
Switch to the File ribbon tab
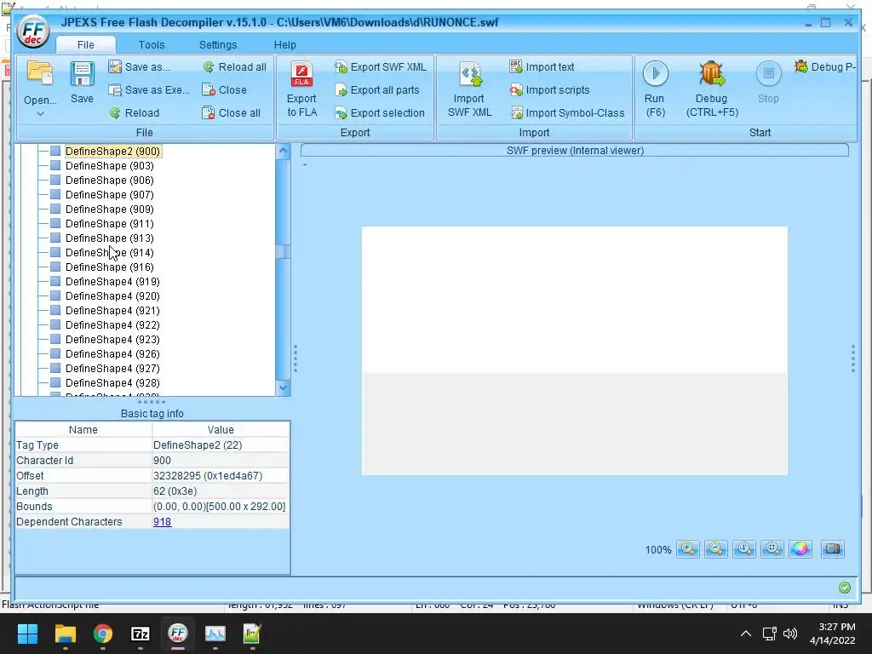click(x=86, y=45)
